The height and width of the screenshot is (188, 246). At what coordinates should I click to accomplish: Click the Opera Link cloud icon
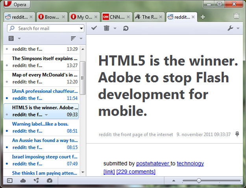(x=23, y=181)
